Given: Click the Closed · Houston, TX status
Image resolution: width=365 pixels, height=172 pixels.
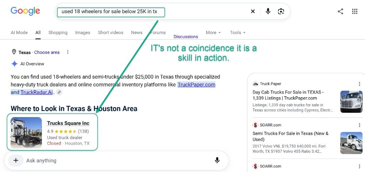Looking at the screenshot, I should 68,143.
